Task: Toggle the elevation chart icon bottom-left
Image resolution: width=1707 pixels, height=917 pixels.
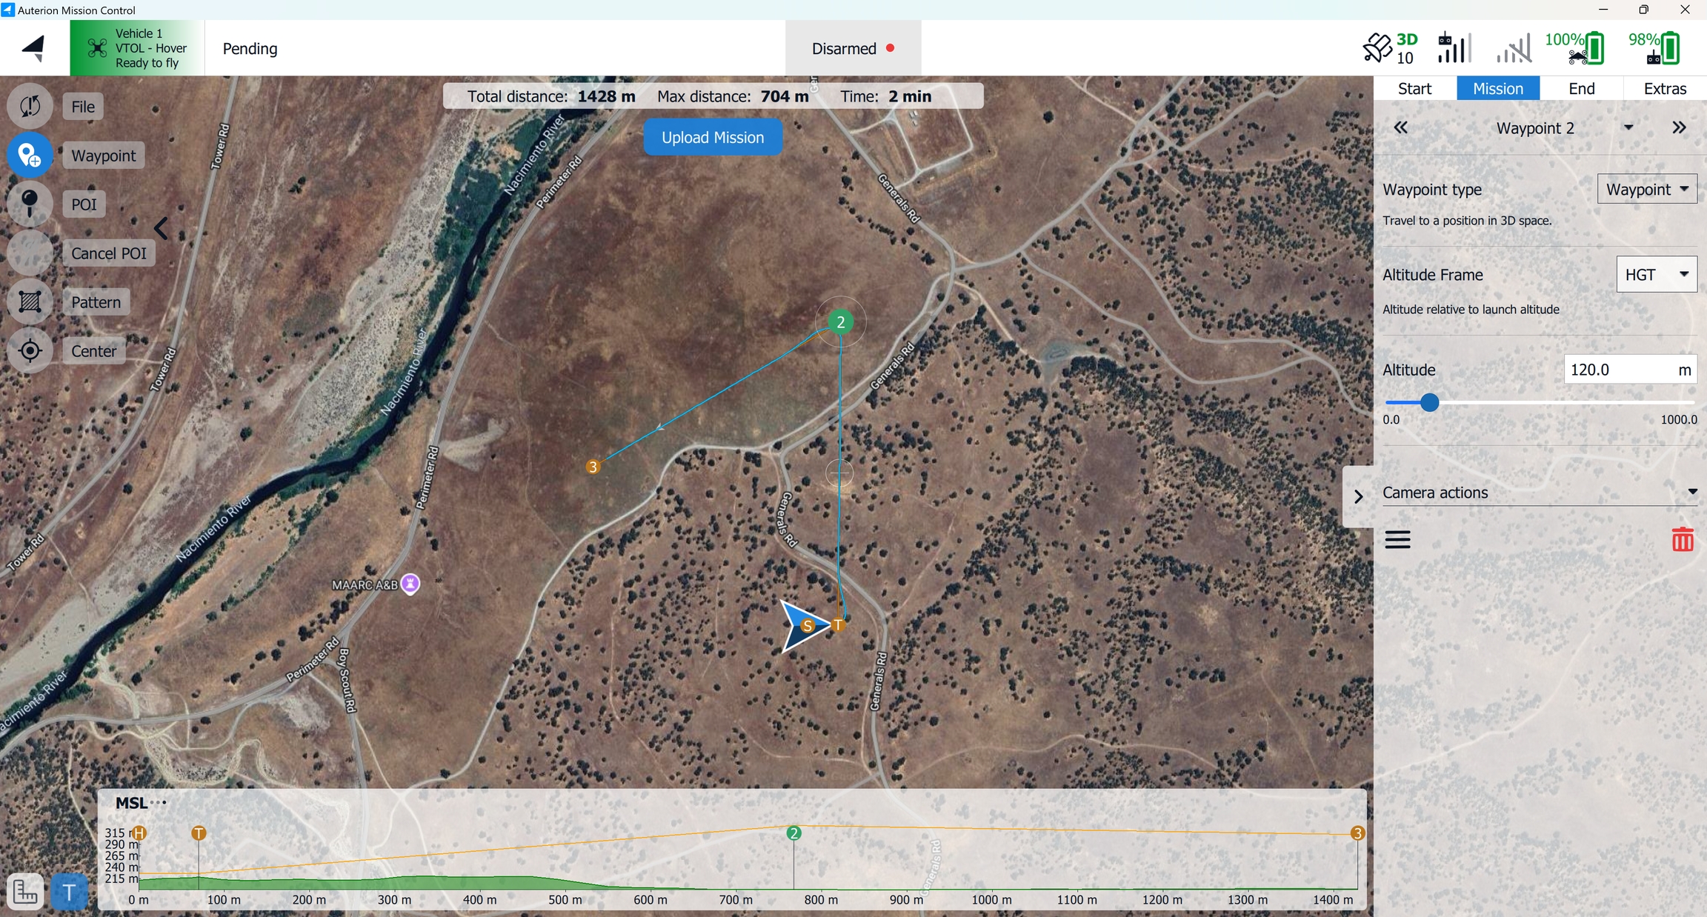Action: point(25,892)
